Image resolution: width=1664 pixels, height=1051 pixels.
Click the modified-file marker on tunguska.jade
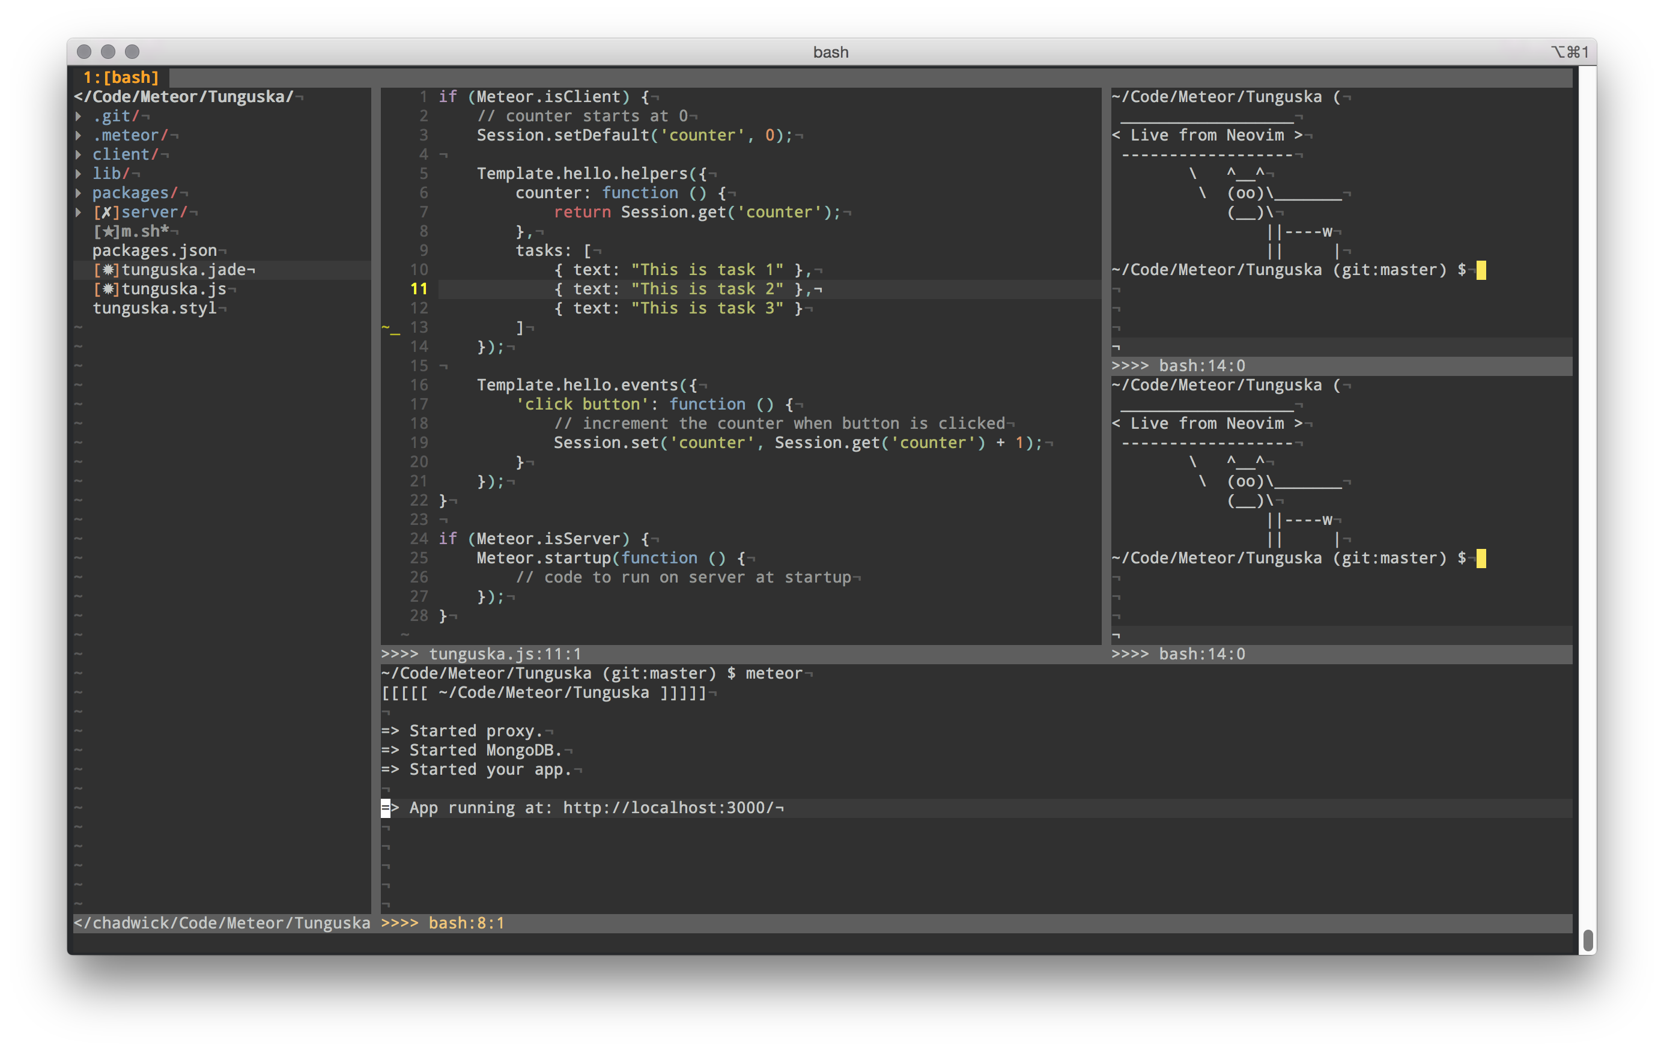pyautogui.click(x=108, y=270)
